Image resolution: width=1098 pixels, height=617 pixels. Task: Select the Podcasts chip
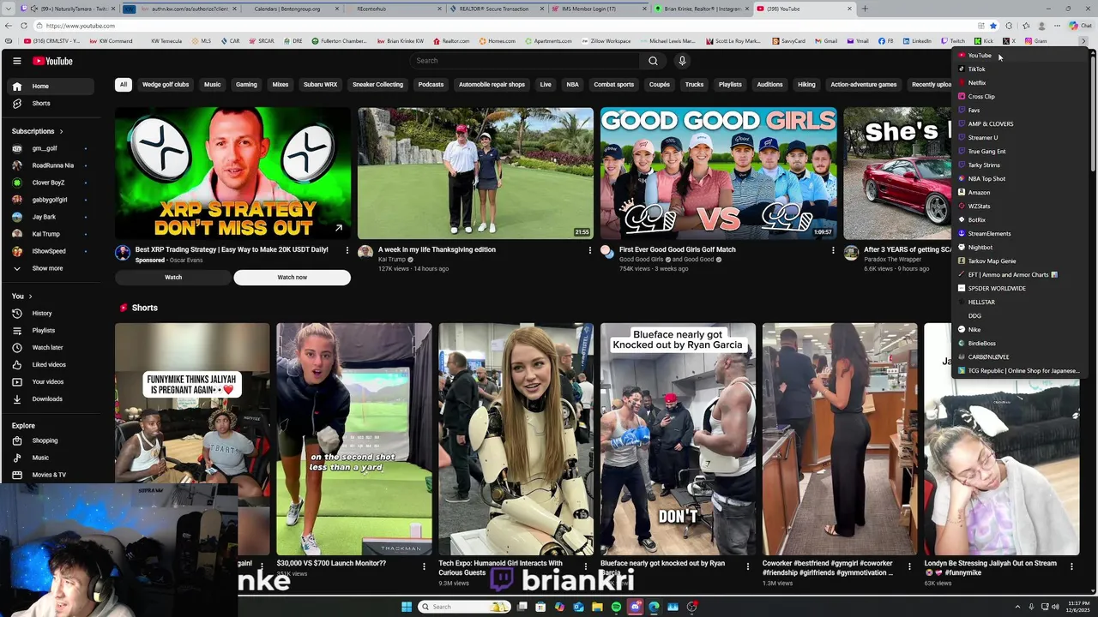click(431, 85)
